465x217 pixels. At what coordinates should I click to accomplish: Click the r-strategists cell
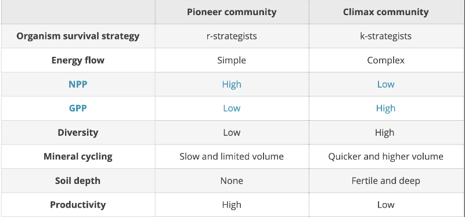click(x=232, y=36)
